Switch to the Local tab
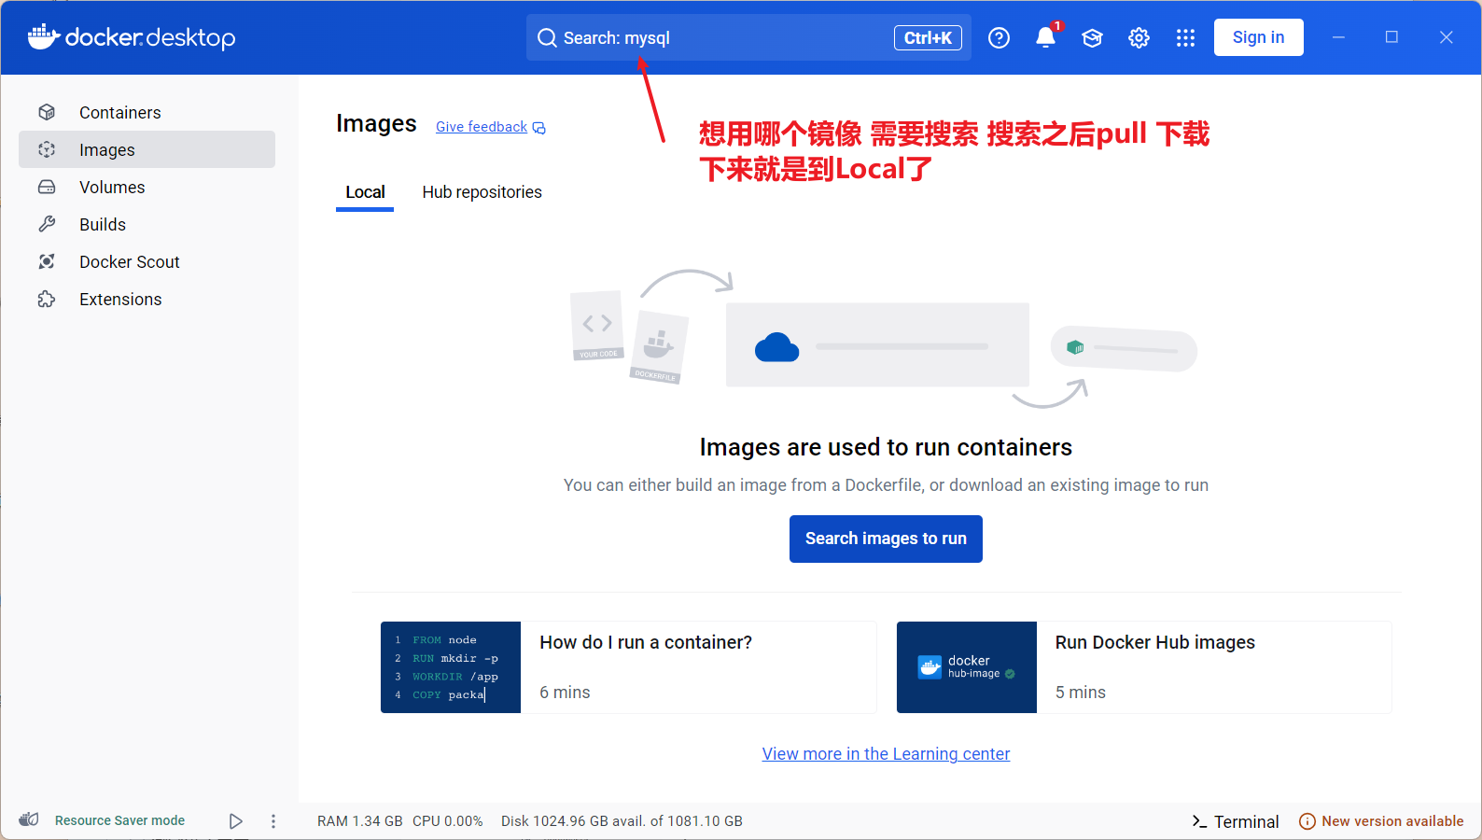 [365, 192]
